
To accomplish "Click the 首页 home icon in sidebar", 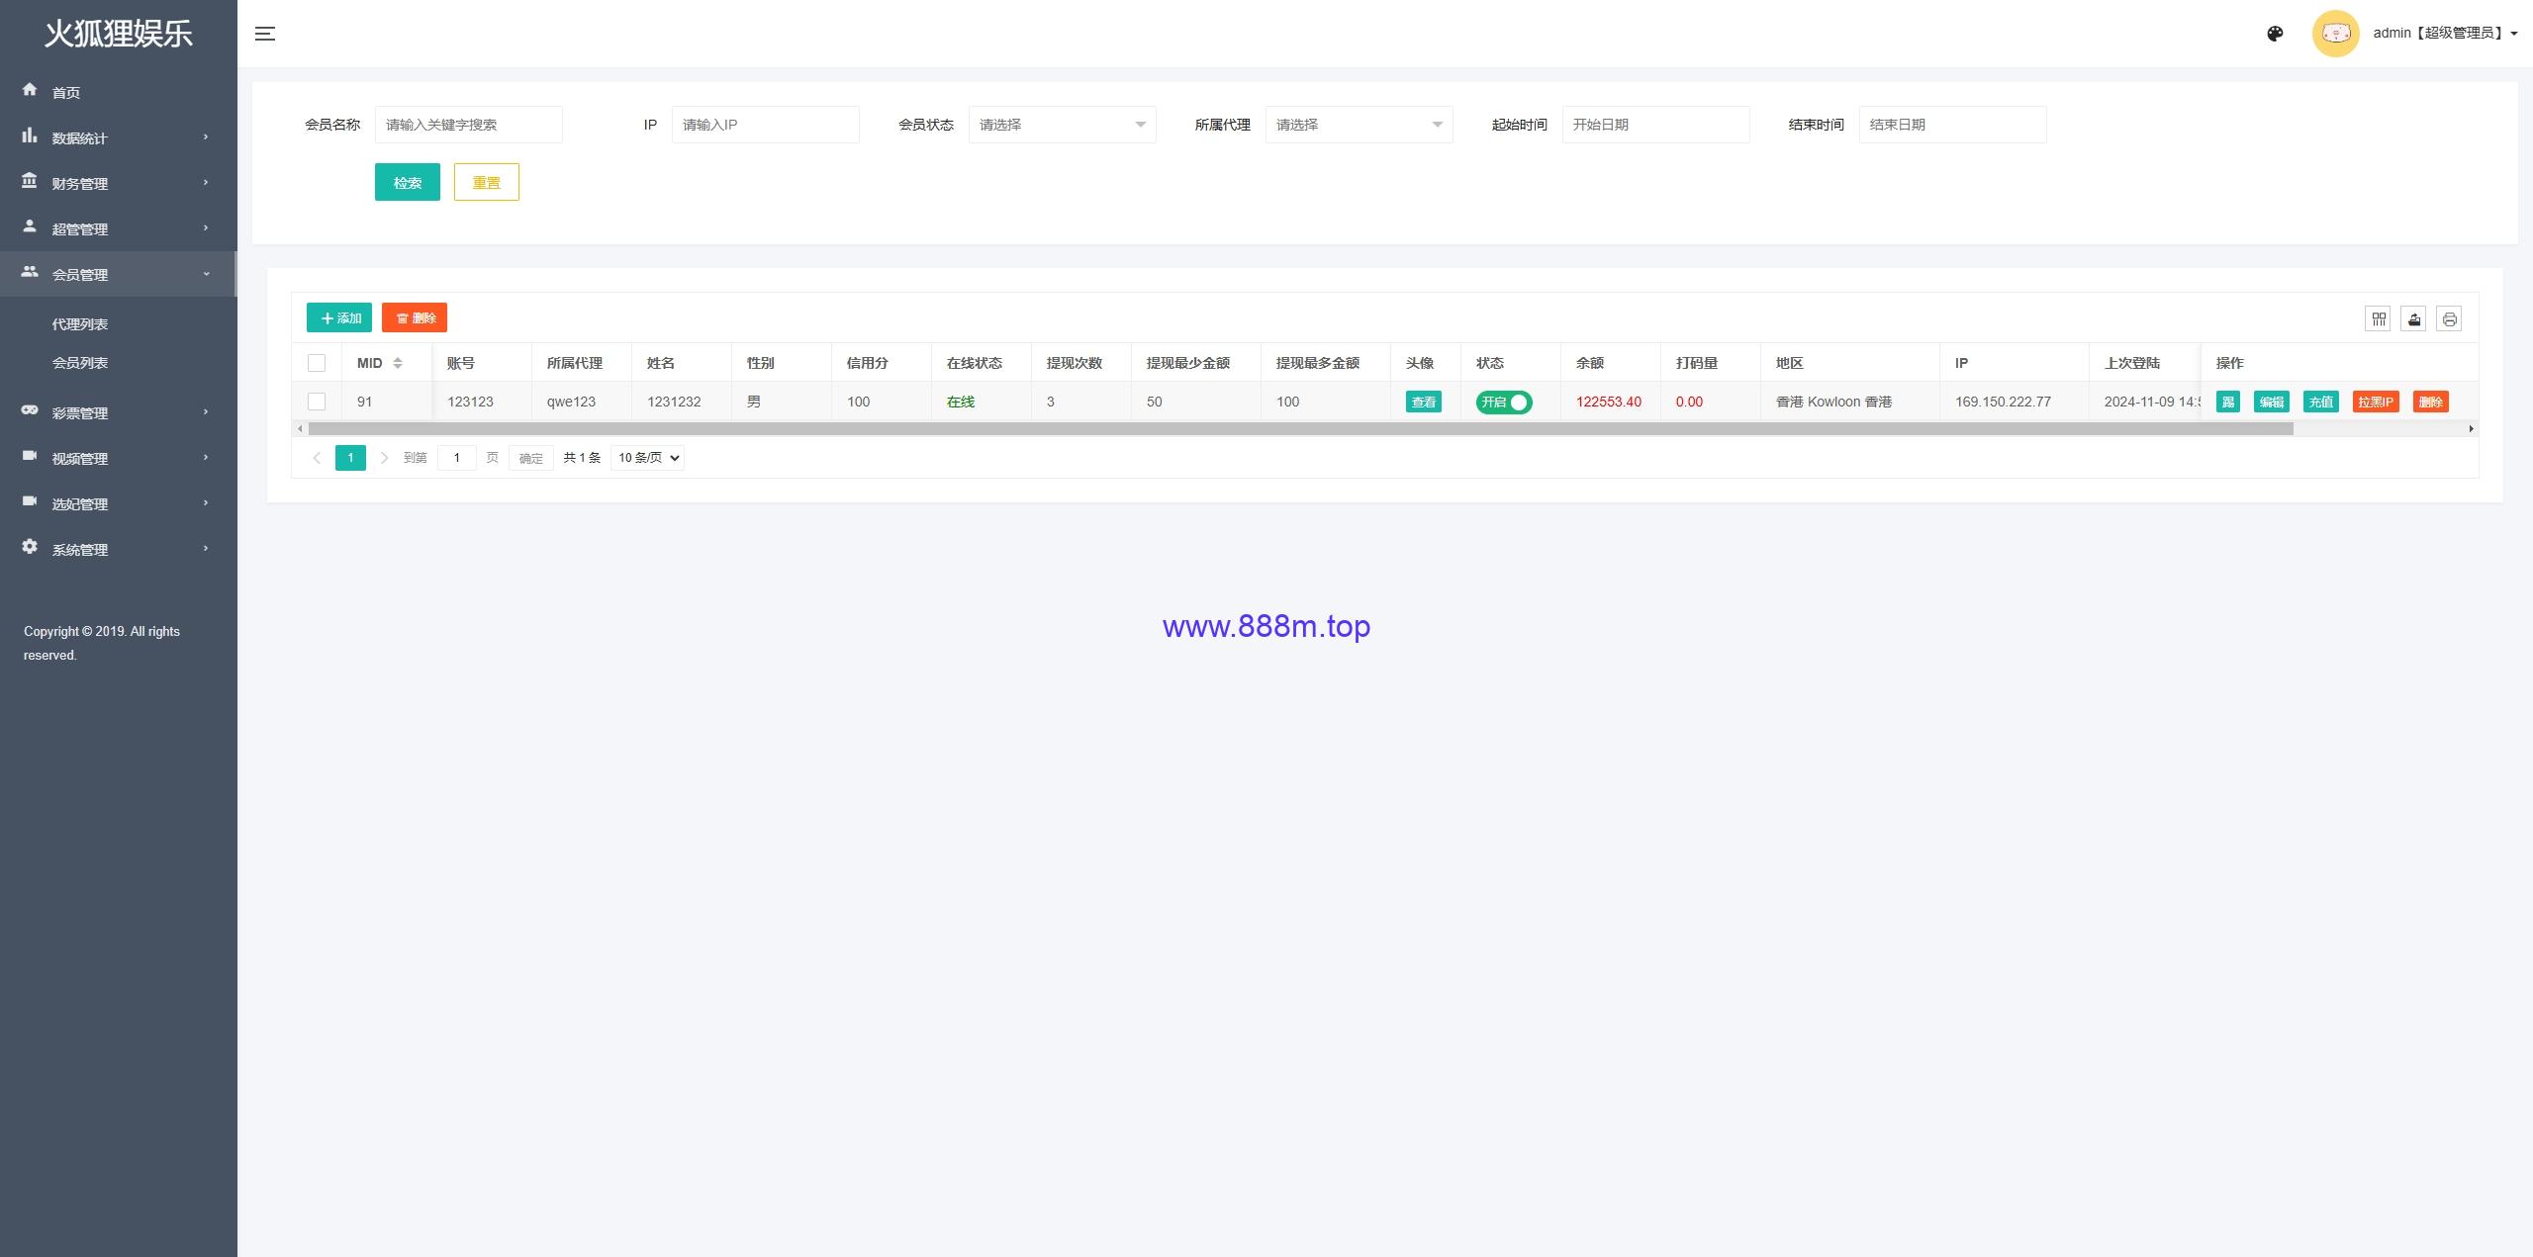I will (30, 90).
